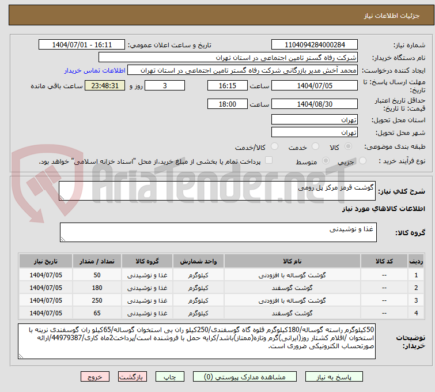
Task: Click the خروج exit button
Action: [x=95, y=377]
